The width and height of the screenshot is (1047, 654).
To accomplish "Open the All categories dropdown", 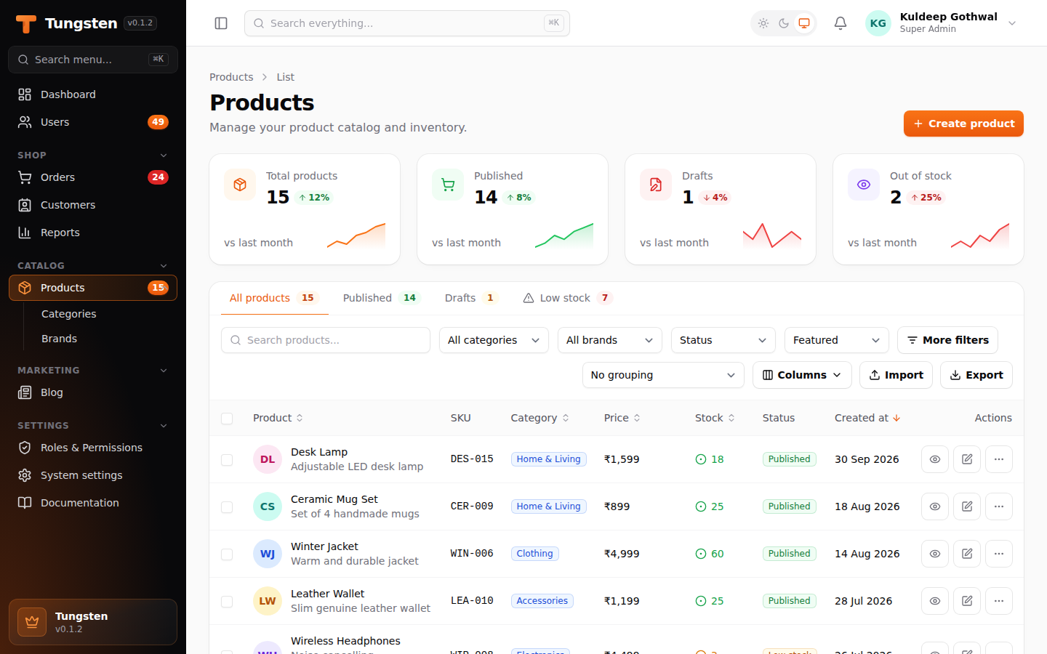I will coord(494,340).
